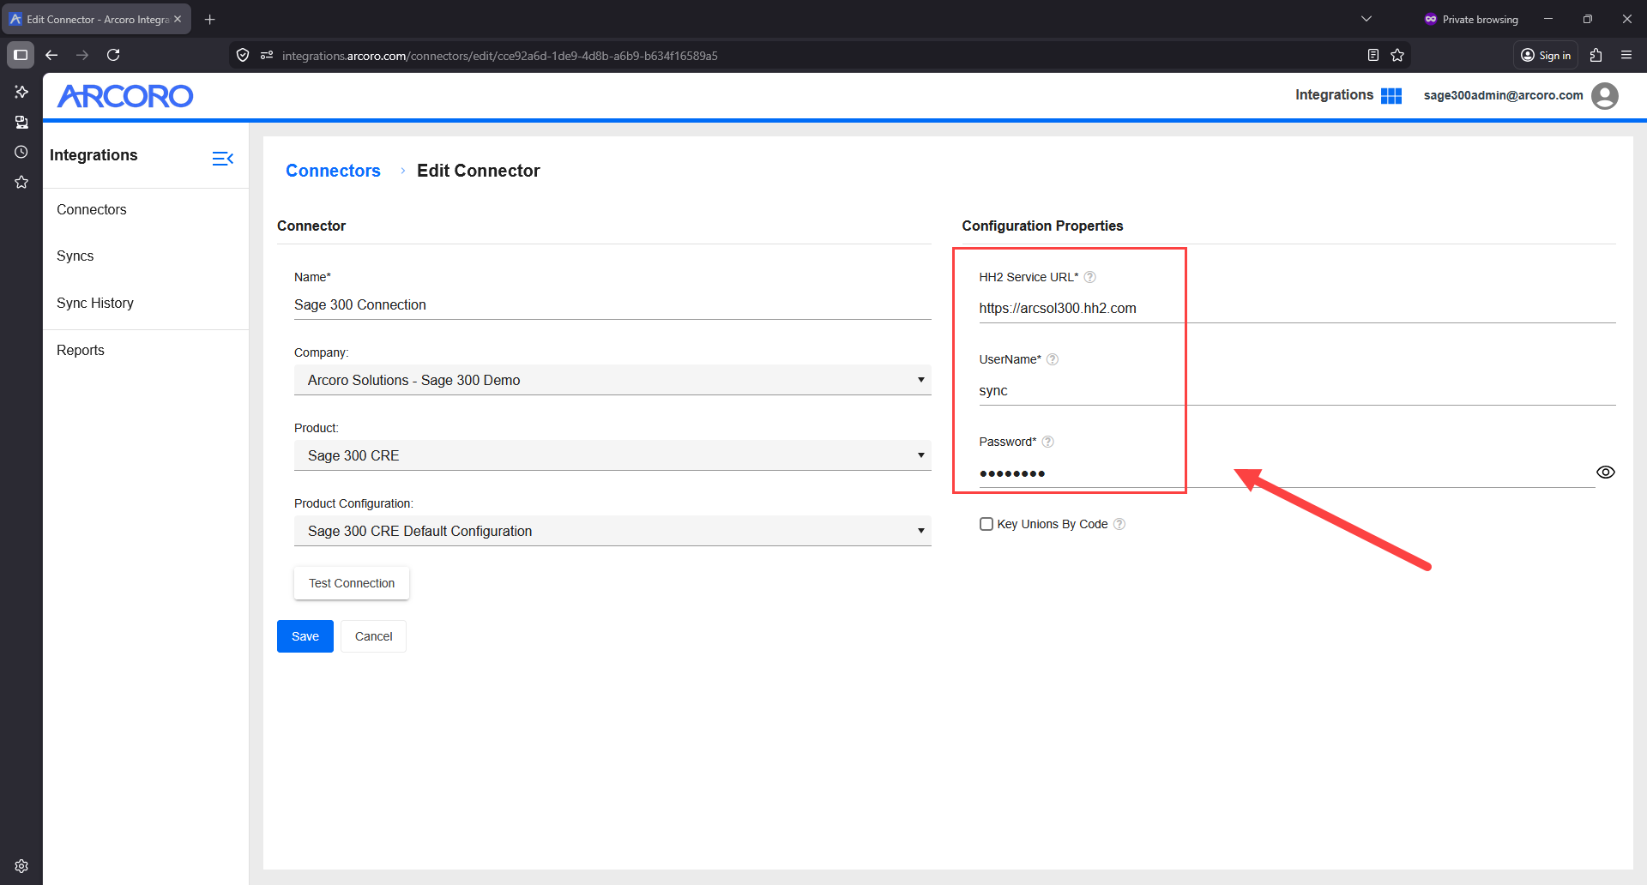Screen dimensions: 1647x885
Task: Collapse the Integrations sidebar menu icon
Action: pos(223,159)
